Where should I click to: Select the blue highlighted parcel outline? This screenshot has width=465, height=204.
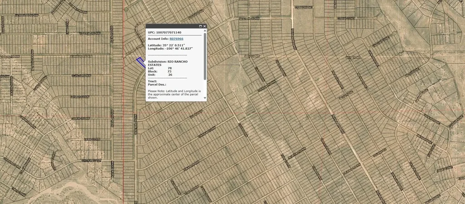pos(141,63)
